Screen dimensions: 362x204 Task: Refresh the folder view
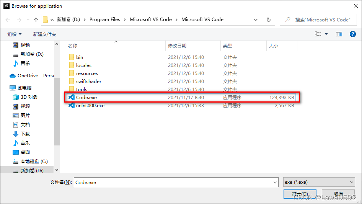click(269, 20)
